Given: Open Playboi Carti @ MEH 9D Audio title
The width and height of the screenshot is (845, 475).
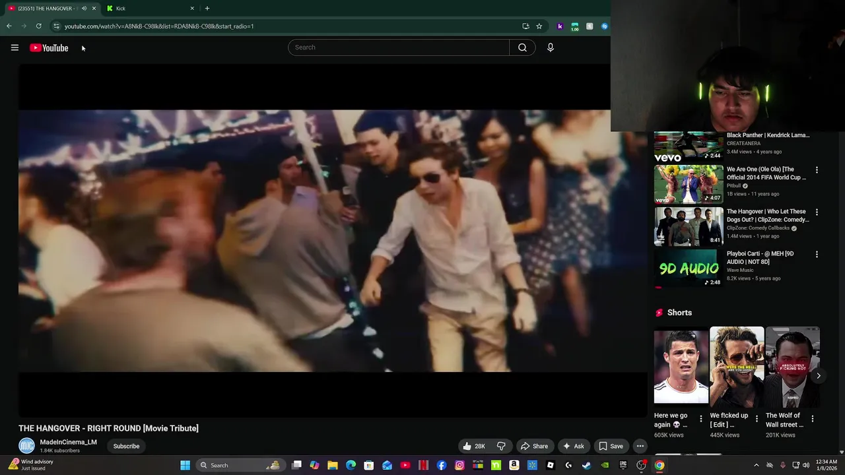Looking at the screenshot, I should [x=760, y=257].
